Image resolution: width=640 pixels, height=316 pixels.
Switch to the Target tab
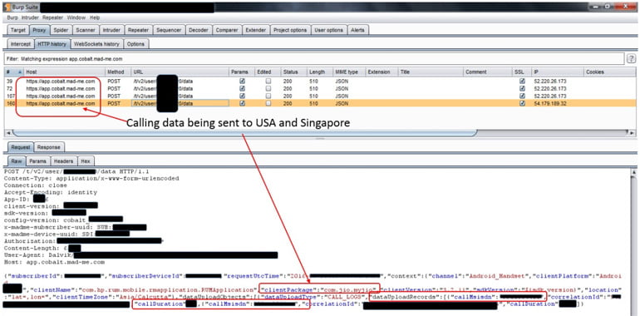click(18, 30)
